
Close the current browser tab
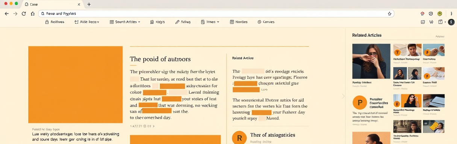(x=79, y=4)
